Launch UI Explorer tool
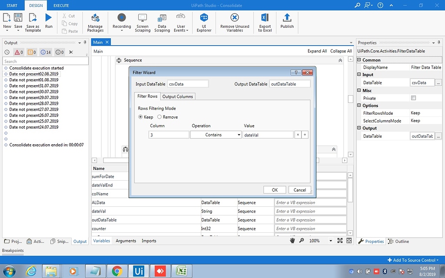The height and width of the screenshot is (278, 445). coord(204,22)
